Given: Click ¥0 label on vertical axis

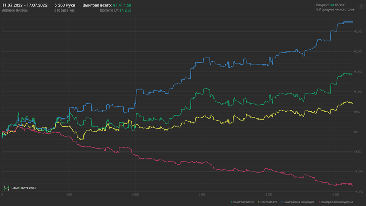Looking at the screenshot, I should (x=356, y=132).
